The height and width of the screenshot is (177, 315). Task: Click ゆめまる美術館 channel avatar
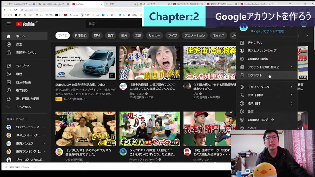pos(59,152)
